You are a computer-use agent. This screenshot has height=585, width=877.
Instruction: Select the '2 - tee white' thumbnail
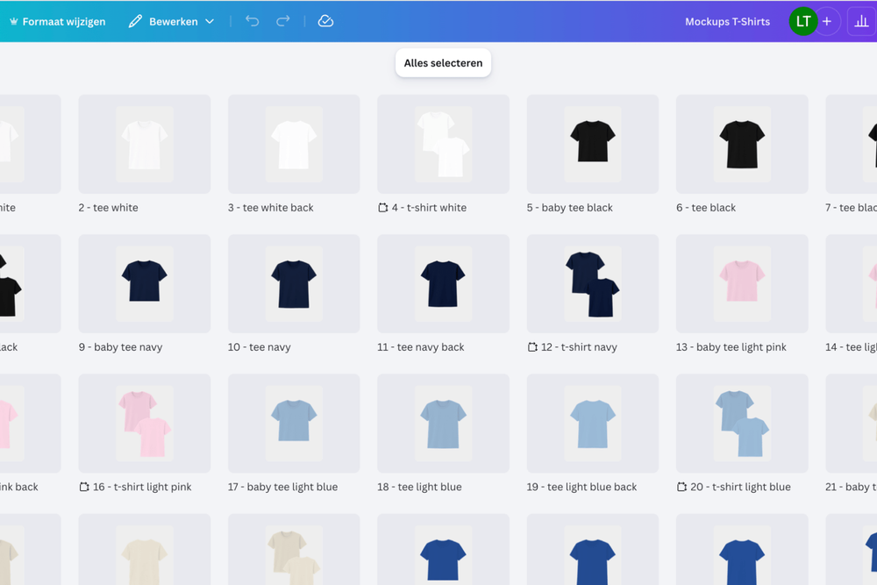coord(144,144)
